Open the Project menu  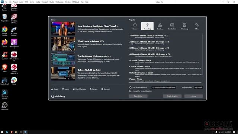15,2
